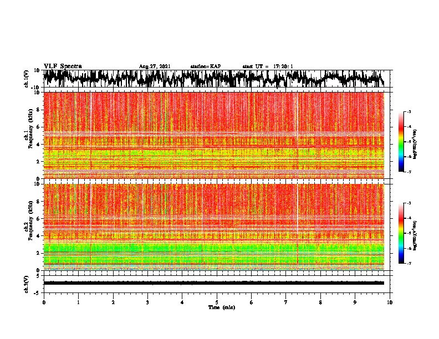Click the time axis tick label "7"
The image size is (439, 339).
pos(286,302)
